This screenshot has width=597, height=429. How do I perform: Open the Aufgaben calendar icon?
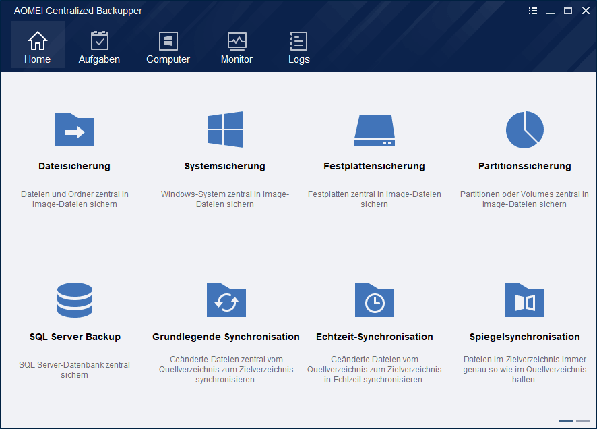coord(99,40)
